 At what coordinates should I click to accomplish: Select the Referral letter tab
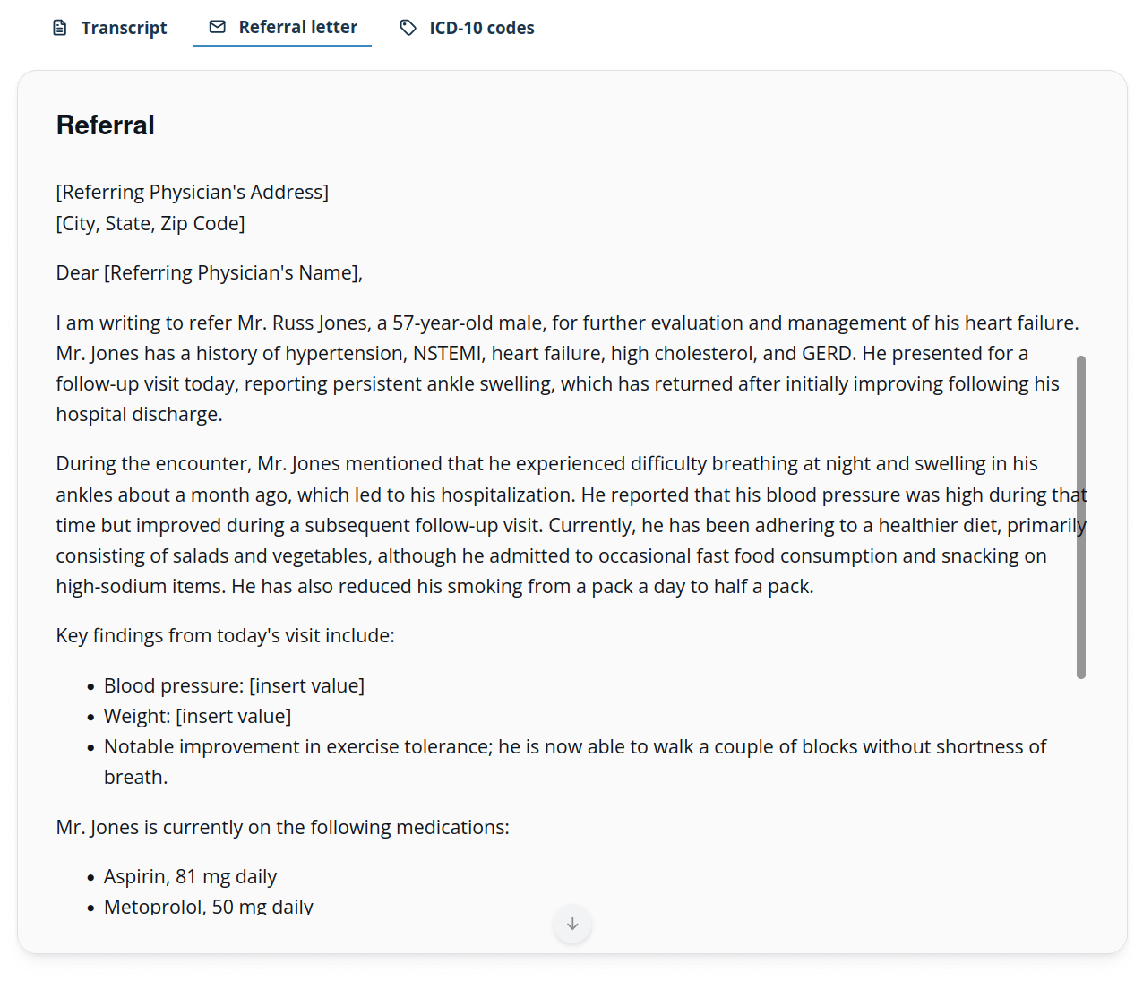pyautogui.click(x=296, y=27)
